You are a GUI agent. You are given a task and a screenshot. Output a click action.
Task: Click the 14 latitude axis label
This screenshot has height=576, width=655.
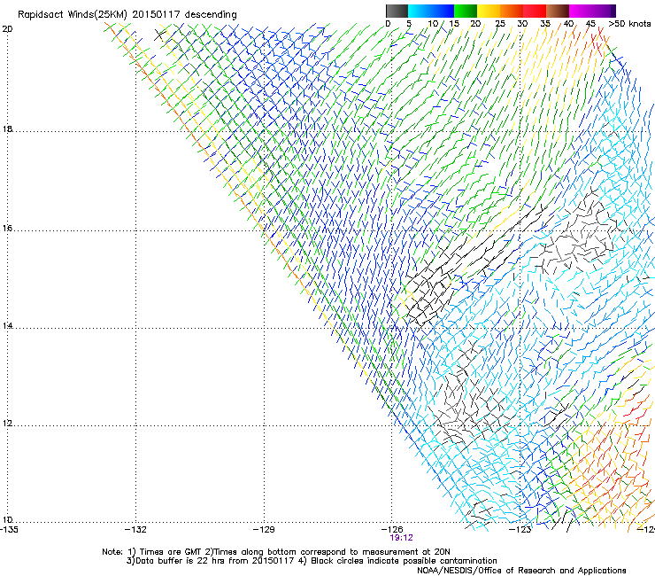(7, 325)
